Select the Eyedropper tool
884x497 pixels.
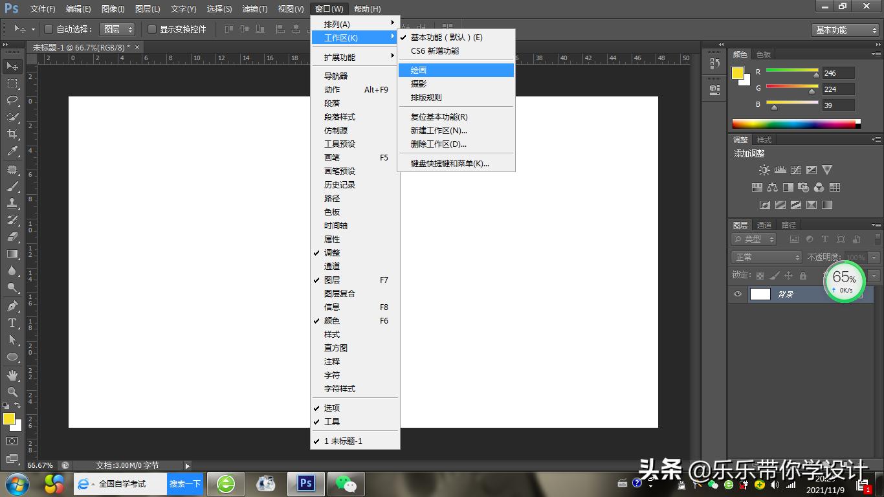(x=12, y=151)
